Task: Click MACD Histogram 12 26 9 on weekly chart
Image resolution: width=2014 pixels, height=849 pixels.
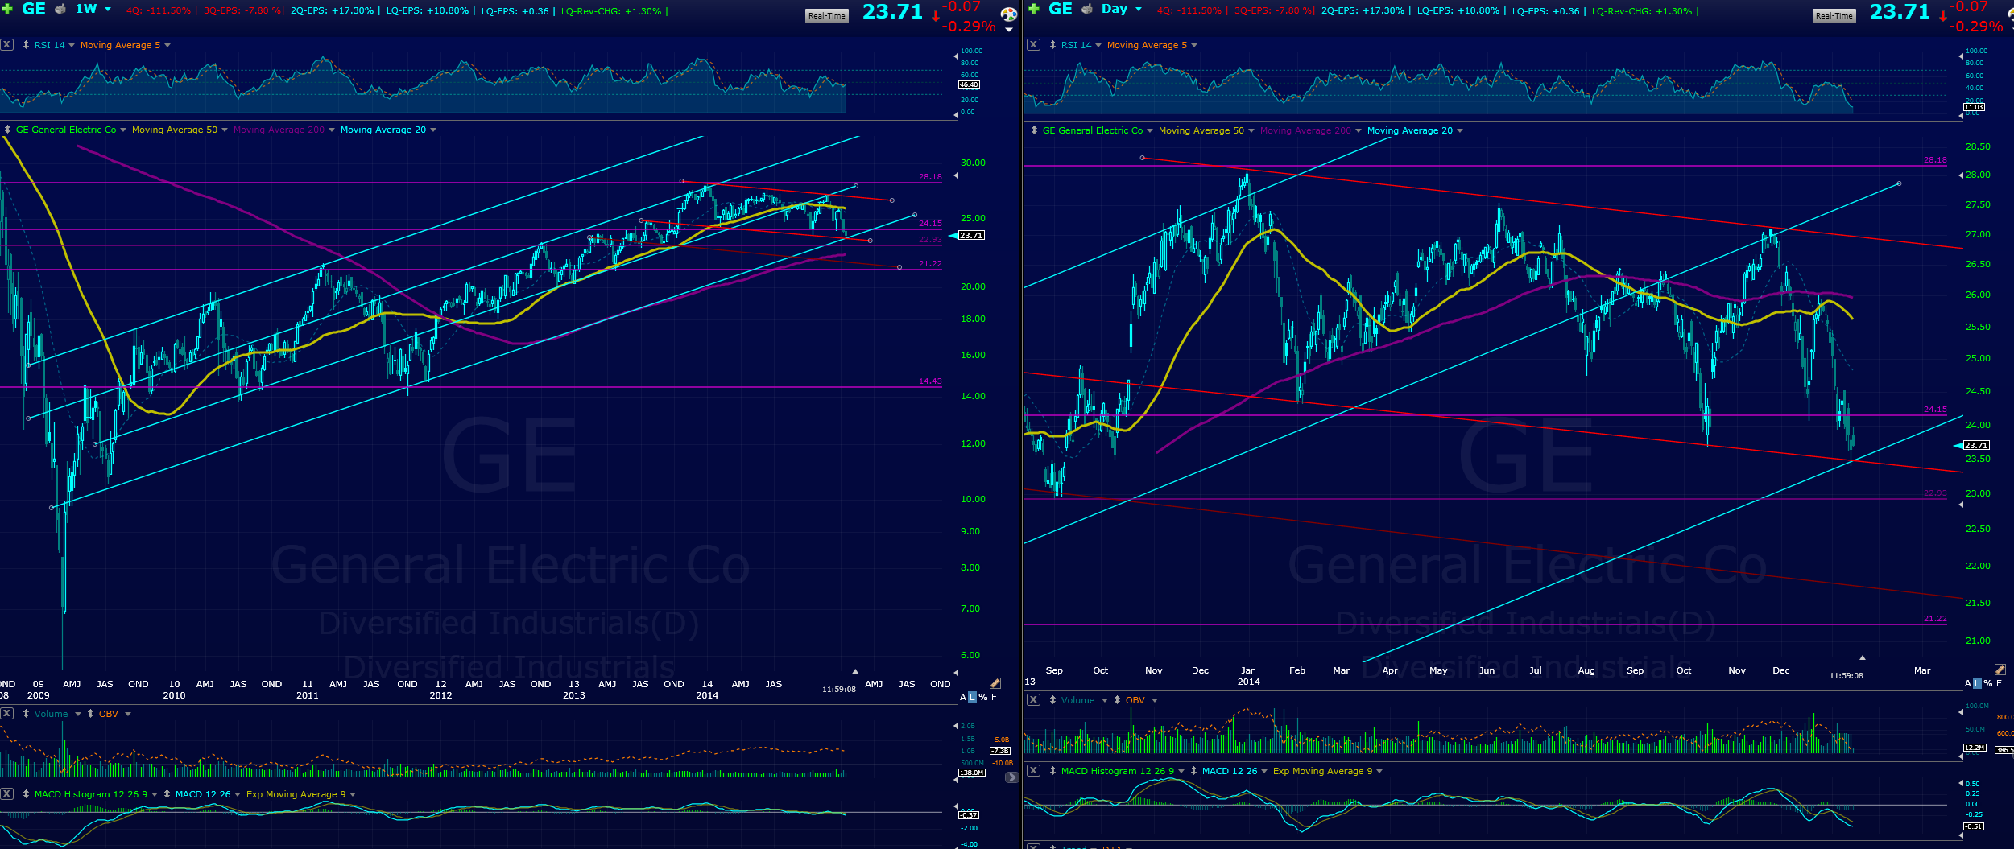Action: 91,794
